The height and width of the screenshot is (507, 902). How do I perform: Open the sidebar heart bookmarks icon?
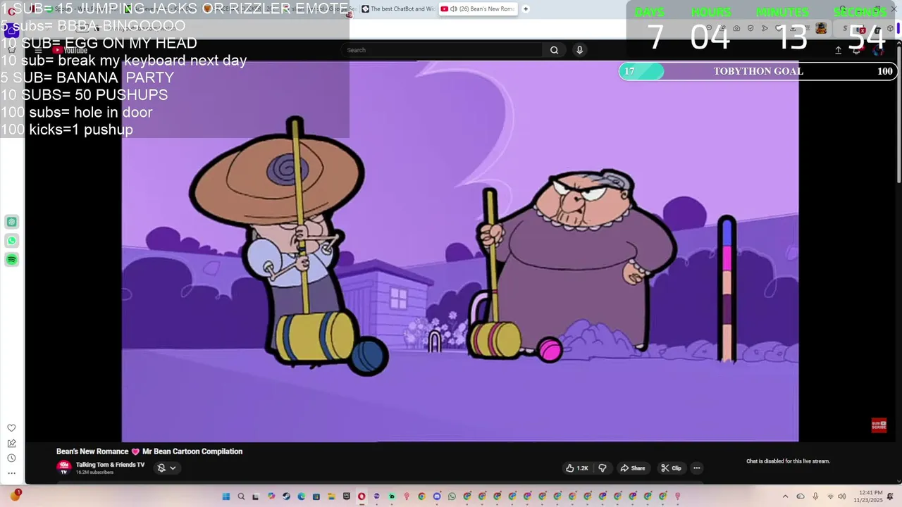coord(11,428)
